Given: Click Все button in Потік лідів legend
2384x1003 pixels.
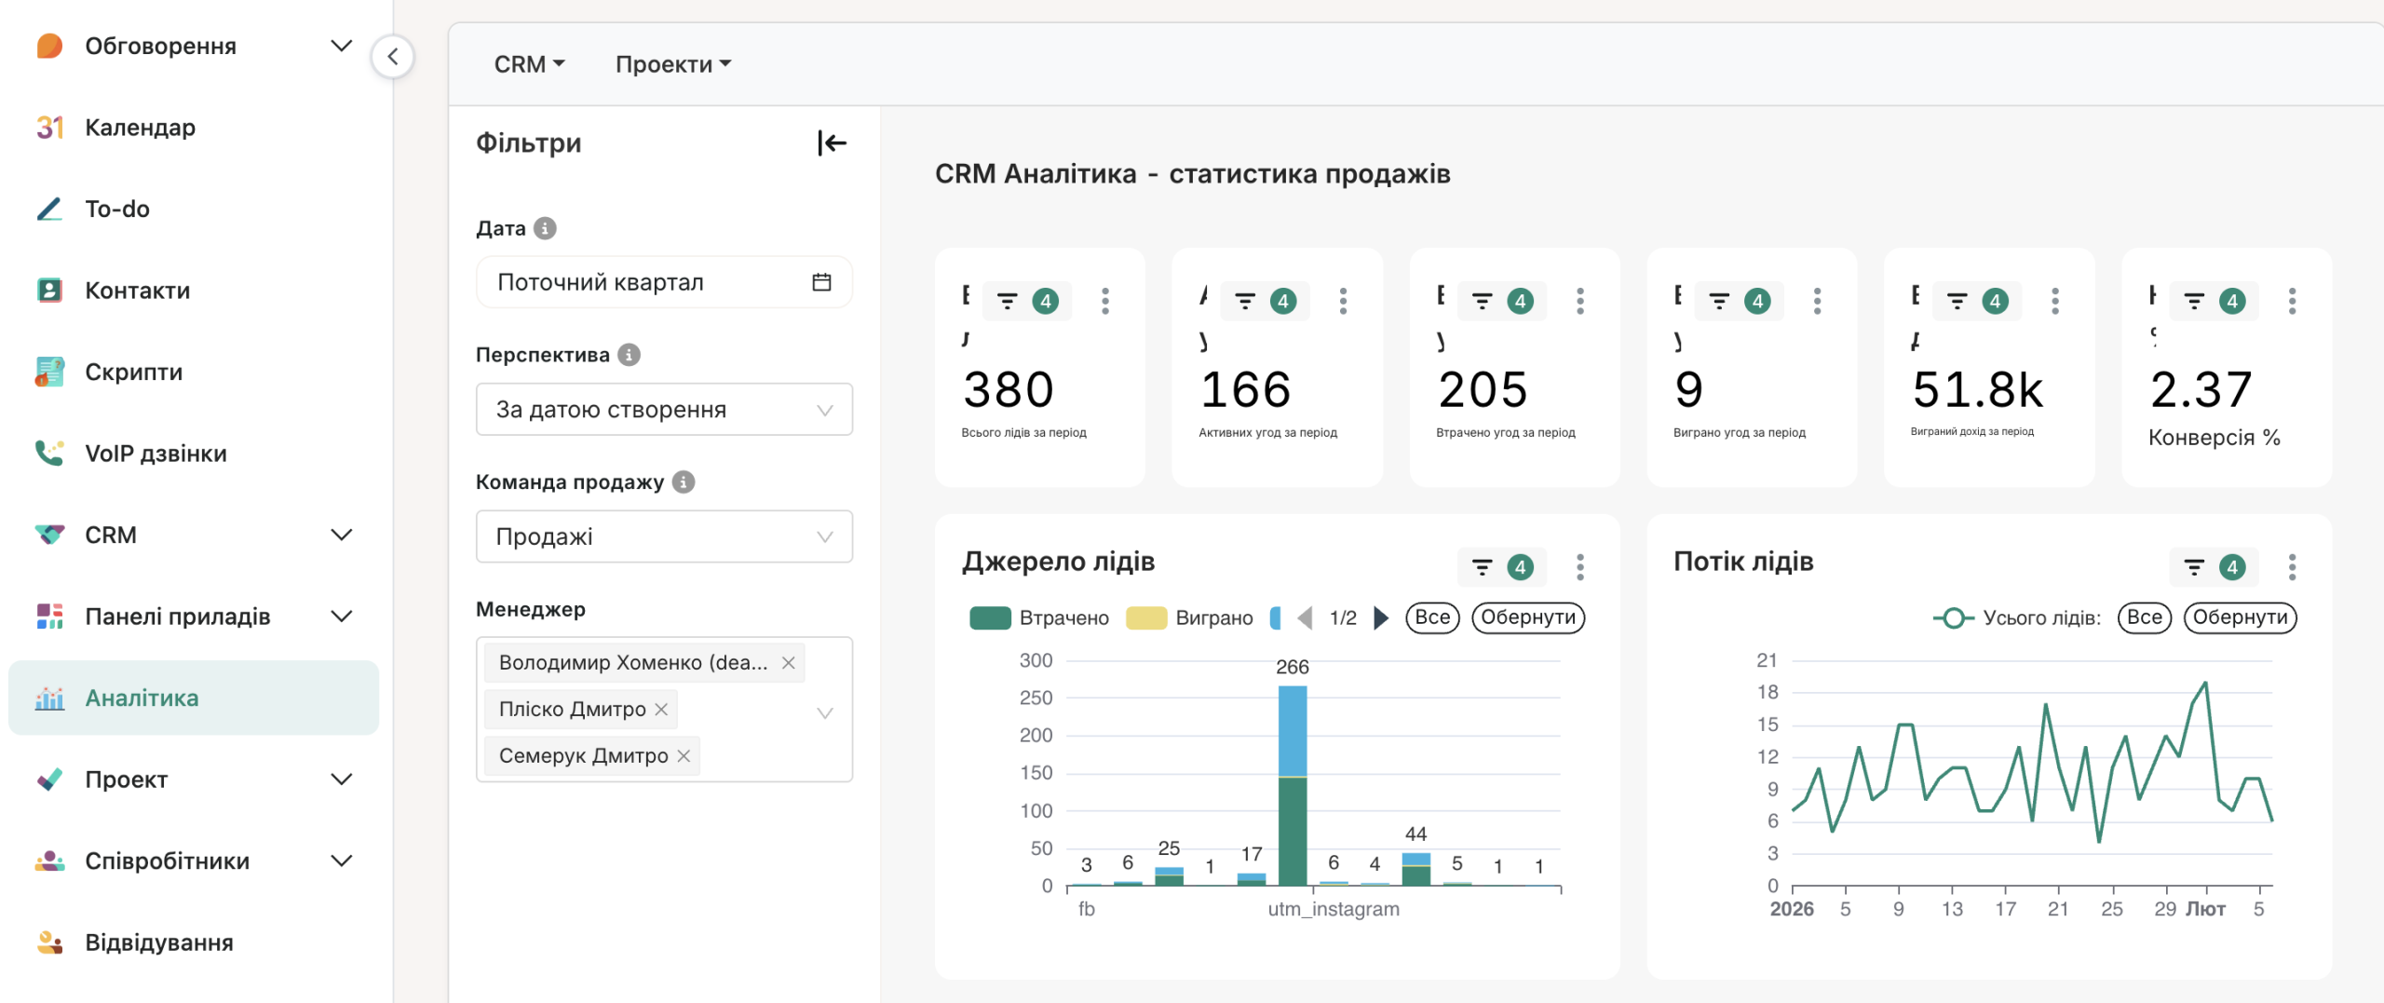Looking at the screenshot, I should pyautogui.click(x=2145, y=617).
